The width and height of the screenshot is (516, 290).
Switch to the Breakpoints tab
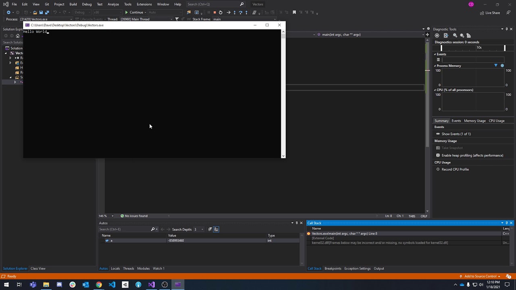coord(333,269)
